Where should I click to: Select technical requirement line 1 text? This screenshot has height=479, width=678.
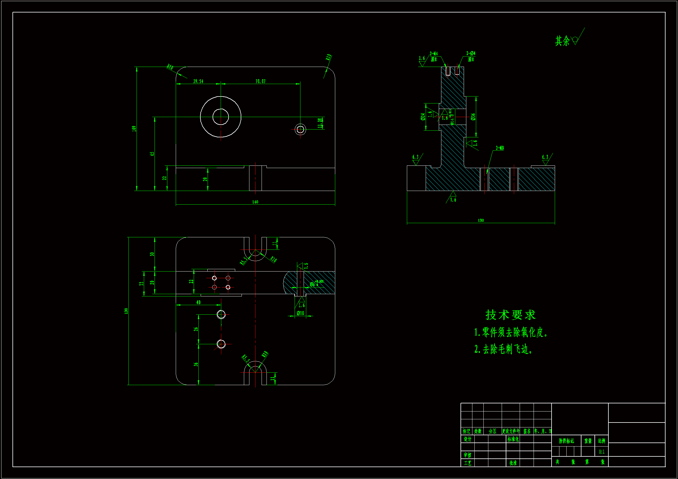click(511, 332)
